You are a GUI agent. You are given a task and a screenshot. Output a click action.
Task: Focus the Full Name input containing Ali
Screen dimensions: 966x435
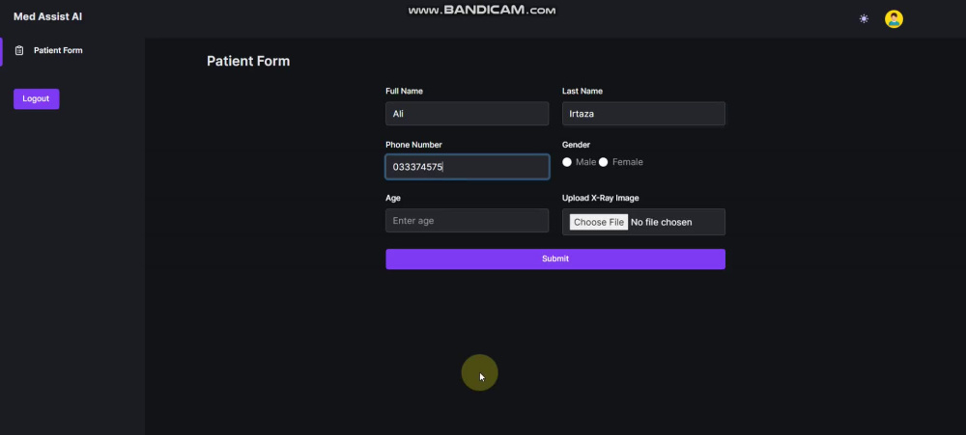tap(467, 114)
